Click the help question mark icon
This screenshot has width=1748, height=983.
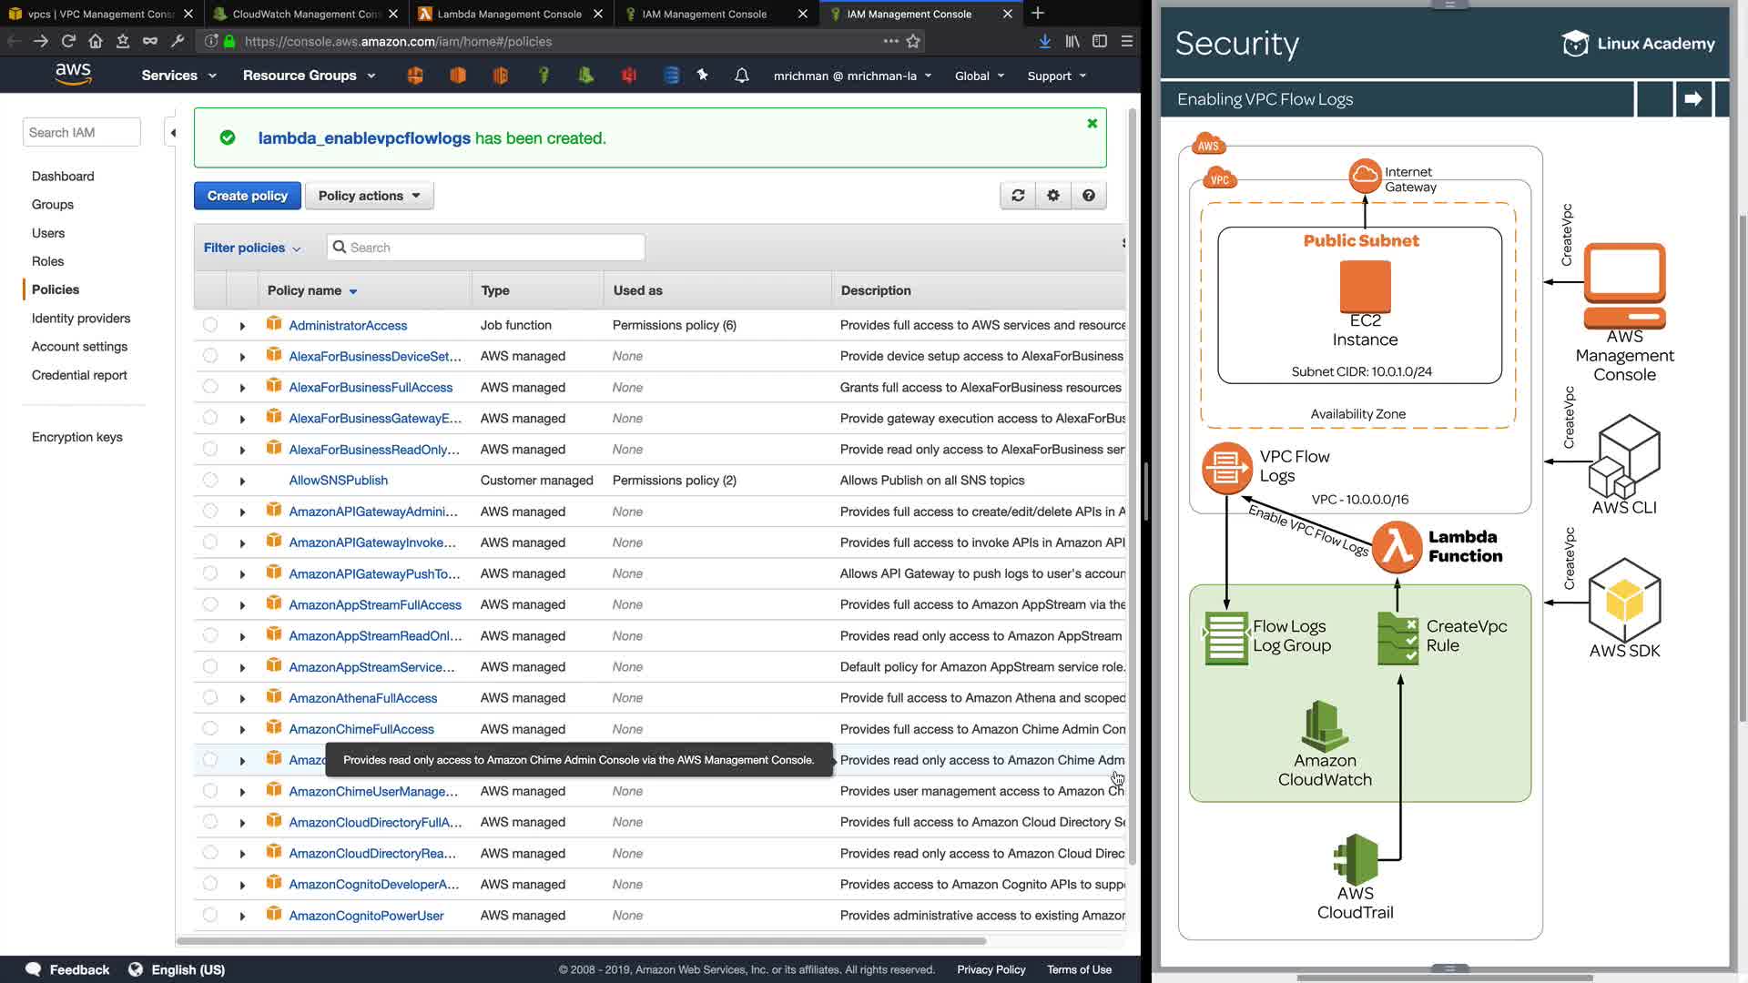click(x=1089, y=196)
